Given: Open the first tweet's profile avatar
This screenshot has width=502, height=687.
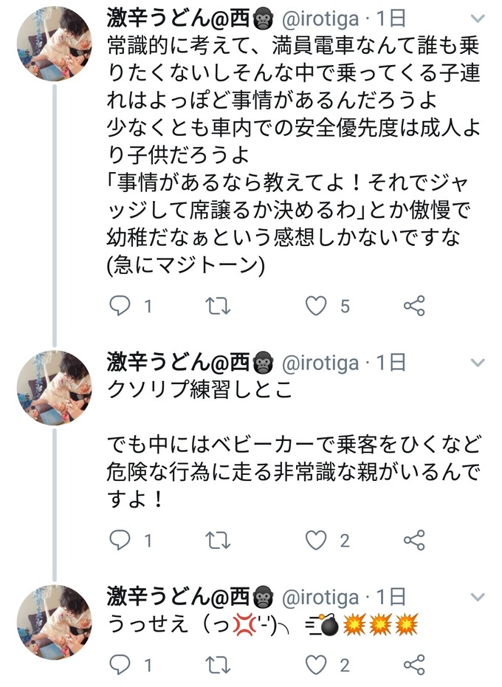Looking at the screenshot, I should [x=54, y=44].
